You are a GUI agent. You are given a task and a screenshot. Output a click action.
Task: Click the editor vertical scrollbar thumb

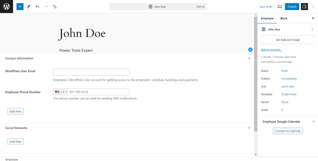(255, 74)
